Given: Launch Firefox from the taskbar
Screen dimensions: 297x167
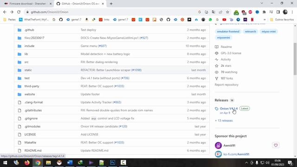Looking at the screenshot, I should (x=27, y=163).
